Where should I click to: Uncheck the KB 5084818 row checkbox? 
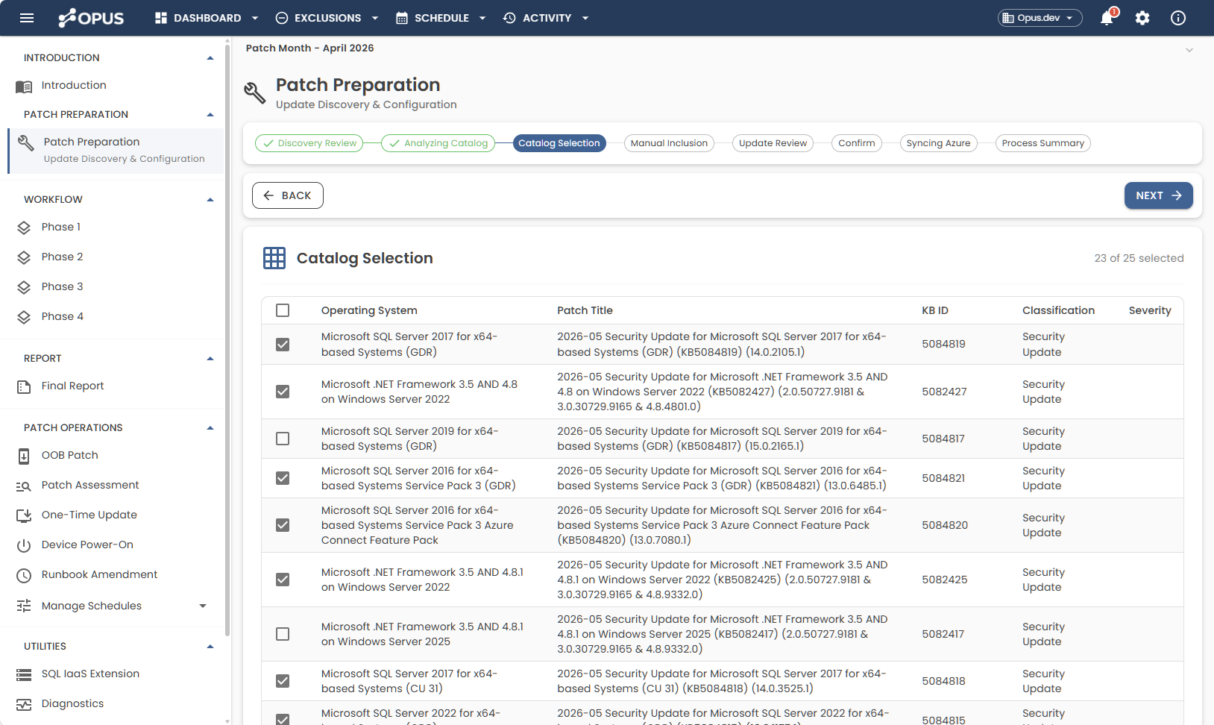(x=283, y=681)
